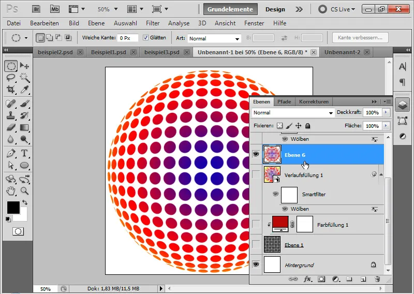Image resolution: width=414 pixels, height=294 pixels.
Task: Select the Elliptical Marquee tool
Action: click(11, 66)
